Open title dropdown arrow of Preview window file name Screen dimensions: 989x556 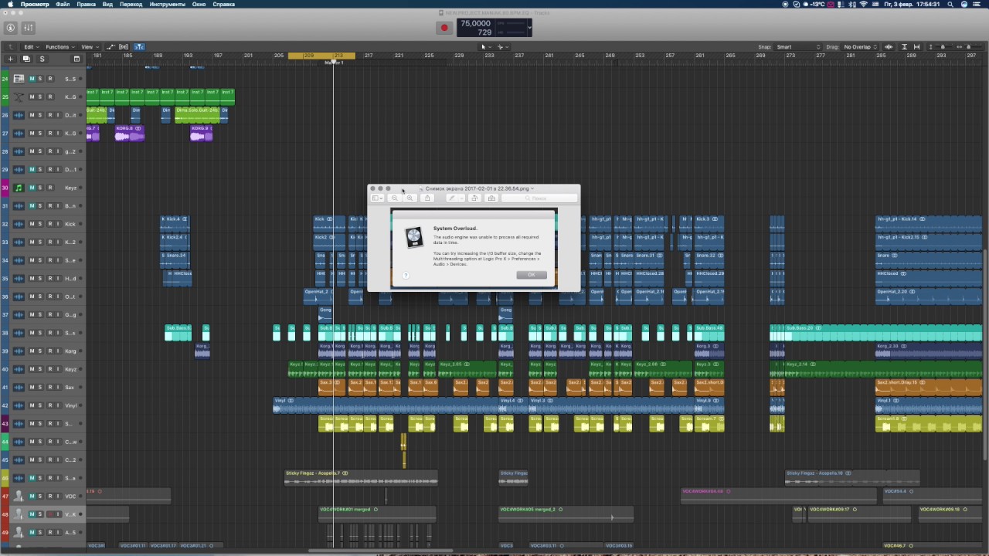[x=532, y=188]
